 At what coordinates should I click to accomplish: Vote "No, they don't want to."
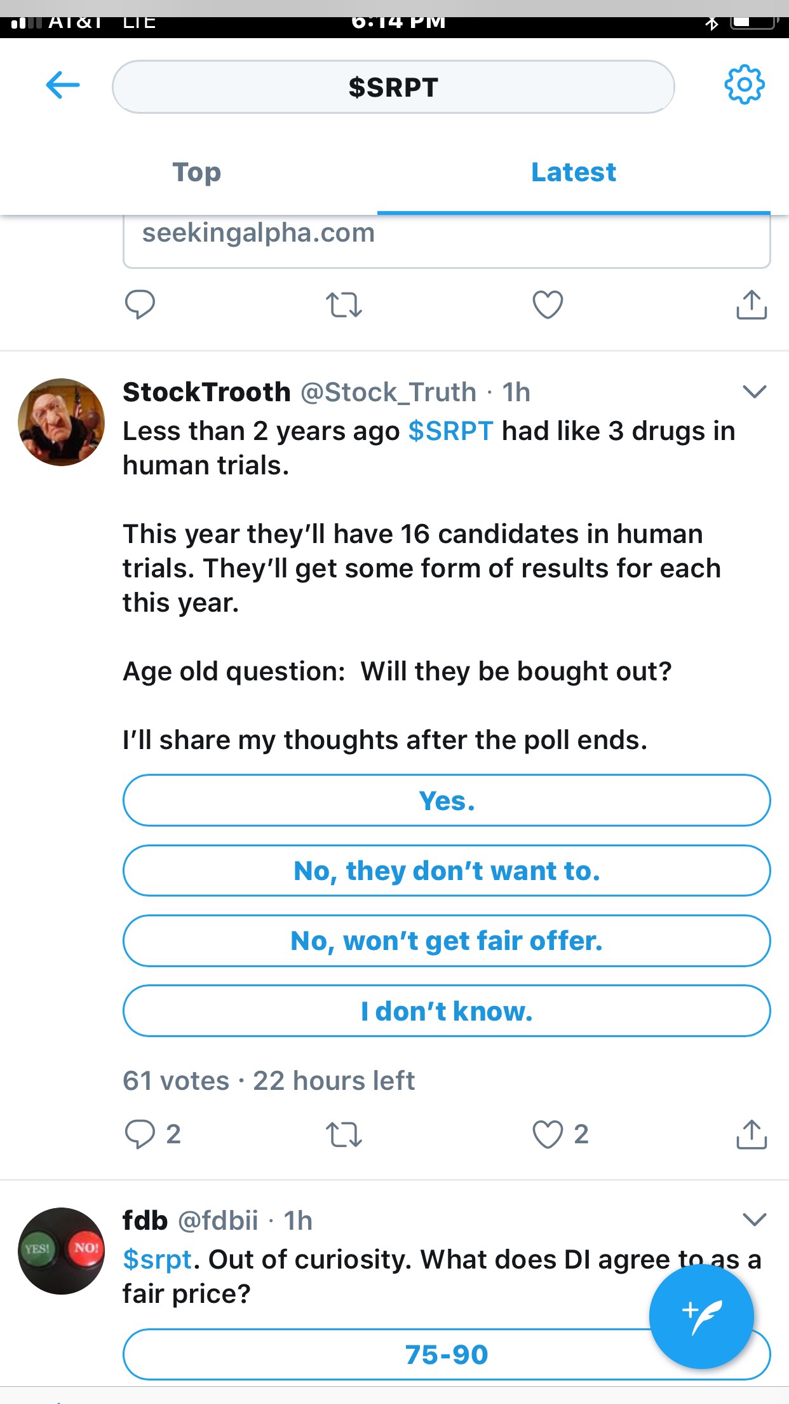click(x=447, y=871)
